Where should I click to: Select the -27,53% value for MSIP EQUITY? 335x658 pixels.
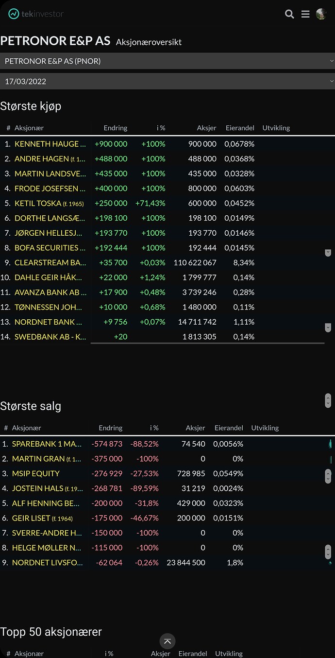click(144, 473)
